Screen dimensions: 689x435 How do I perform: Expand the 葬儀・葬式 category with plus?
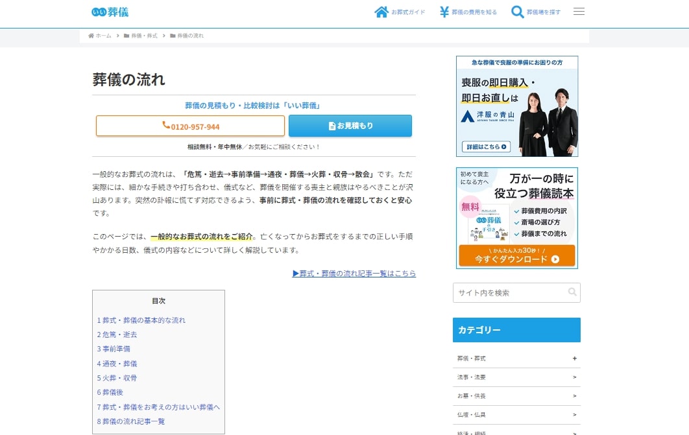pos(574,359)
